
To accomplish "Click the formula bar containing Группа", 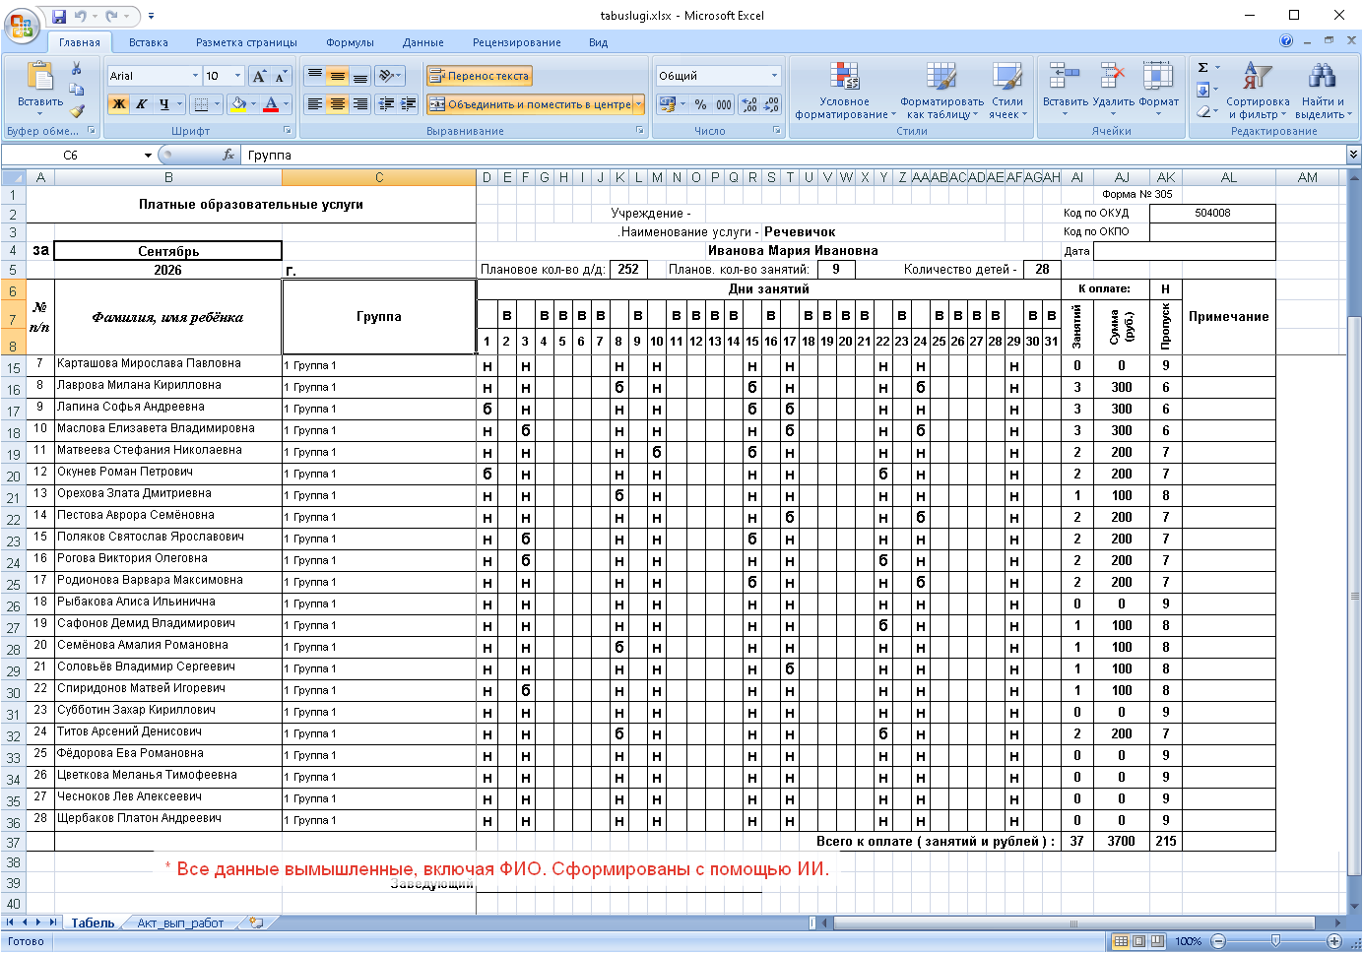I will click(794, 155).
